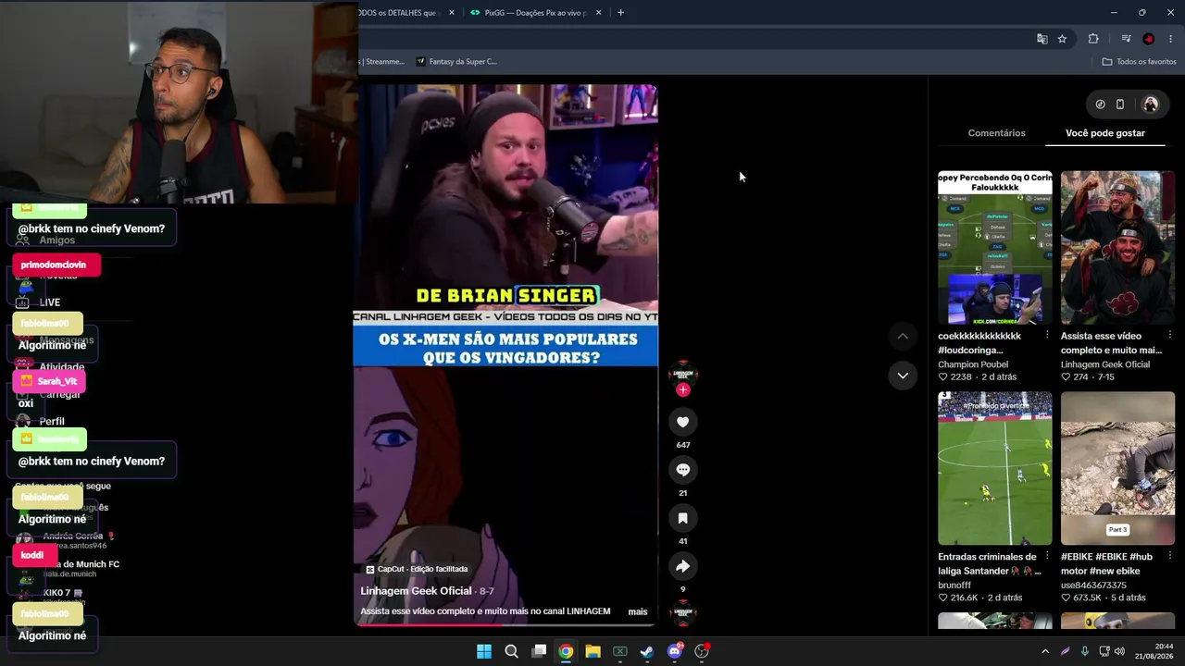The height and width of the screenshot is (666, 1185).
Task: Open the 'Todos os favoritos' bookmarks folder
Action: pos(1139,62)
